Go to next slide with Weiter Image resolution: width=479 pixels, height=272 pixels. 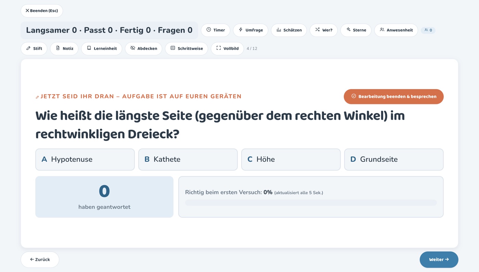[x=439, y=260]
